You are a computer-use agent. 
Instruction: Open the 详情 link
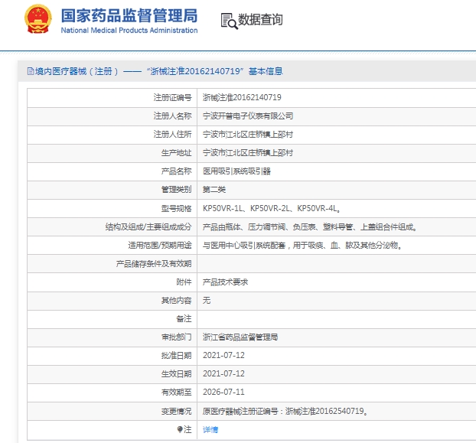[210, 429]
